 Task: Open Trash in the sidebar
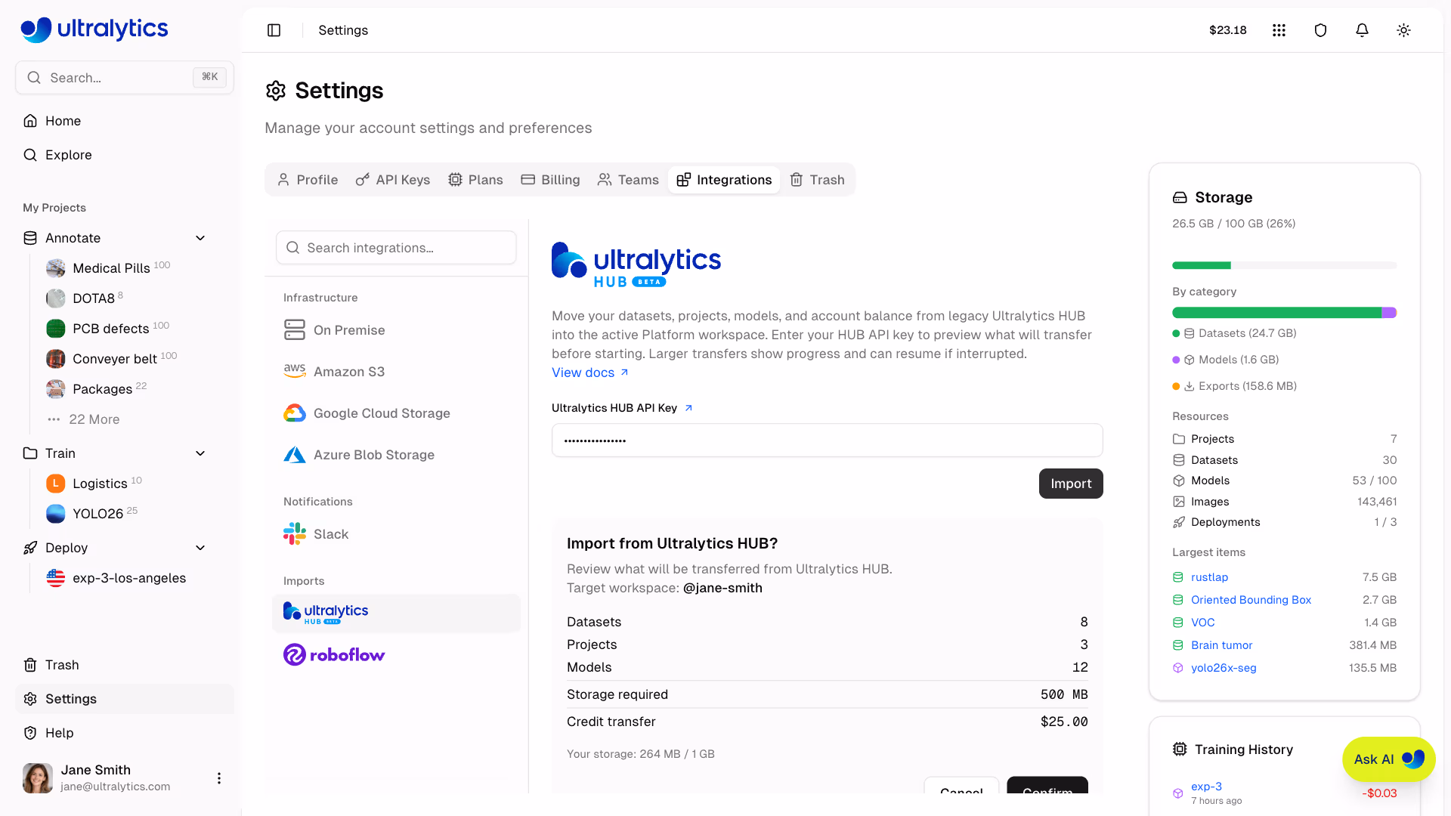pyautogui.click(x=125, y=665)
